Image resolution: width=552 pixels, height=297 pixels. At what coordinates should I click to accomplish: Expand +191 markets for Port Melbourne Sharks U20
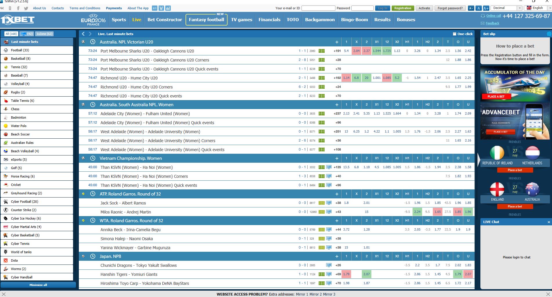click(337, 51)
